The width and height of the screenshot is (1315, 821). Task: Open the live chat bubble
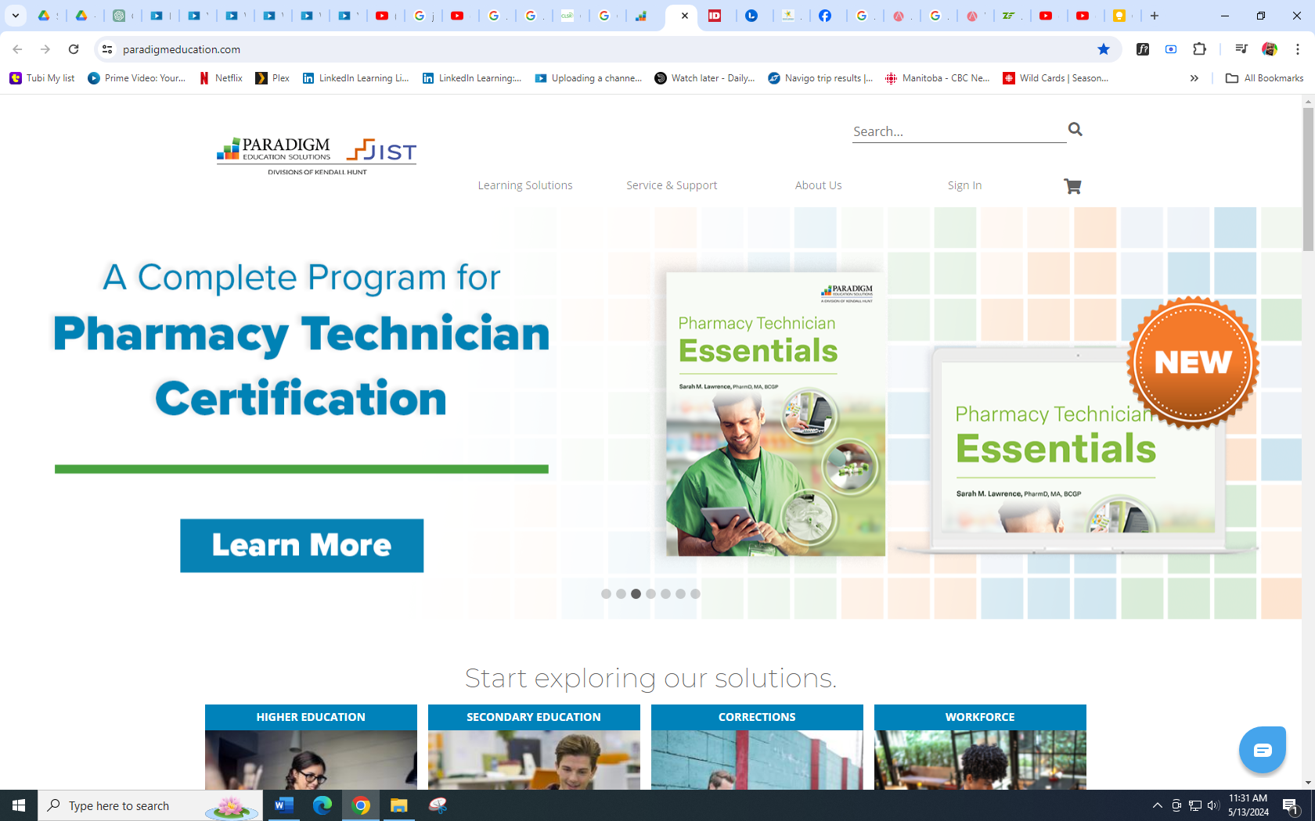pos(1262,750)
